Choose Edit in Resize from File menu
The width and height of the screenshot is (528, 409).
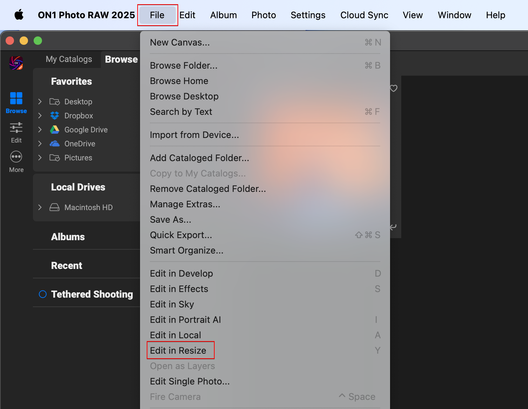178,351
